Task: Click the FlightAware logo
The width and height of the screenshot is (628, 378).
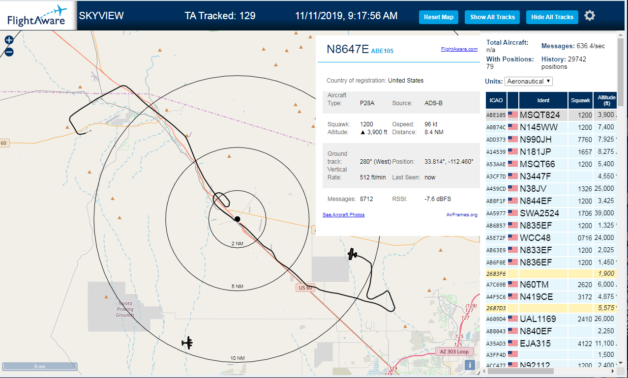Action: tap(37, 16)
